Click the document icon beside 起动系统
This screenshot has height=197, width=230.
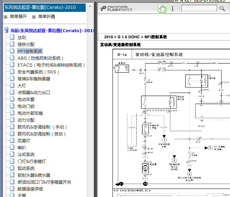(x=12, y=168)
